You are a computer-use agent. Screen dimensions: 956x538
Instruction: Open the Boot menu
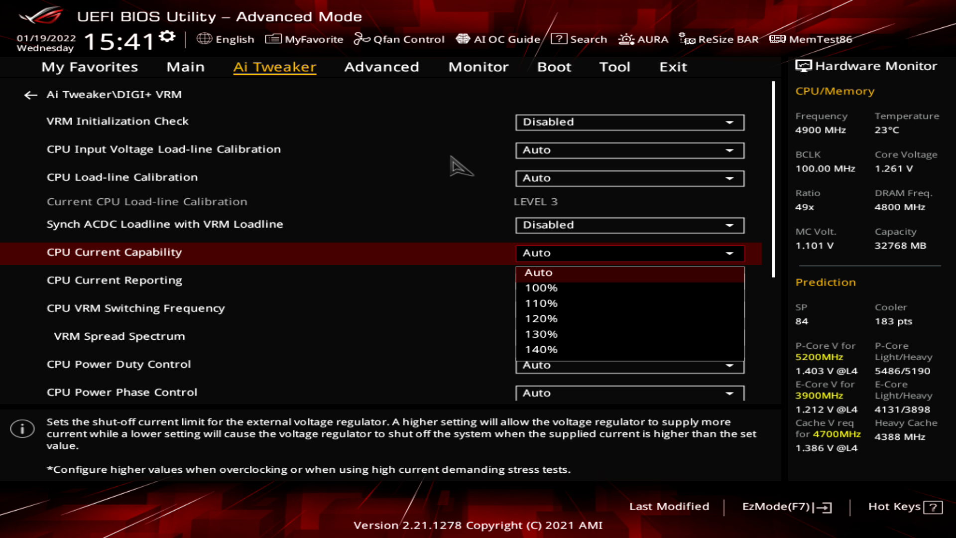click(554, 67)
